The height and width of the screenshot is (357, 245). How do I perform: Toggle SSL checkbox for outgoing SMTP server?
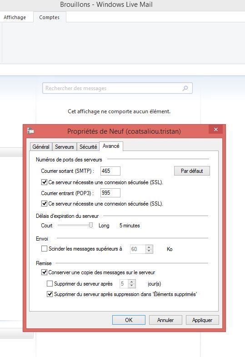click(x=44, y=182)
